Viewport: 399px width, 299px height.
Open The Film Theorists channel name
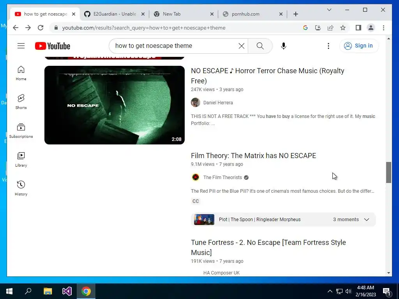pyautogui.click(x=222, y=177)
